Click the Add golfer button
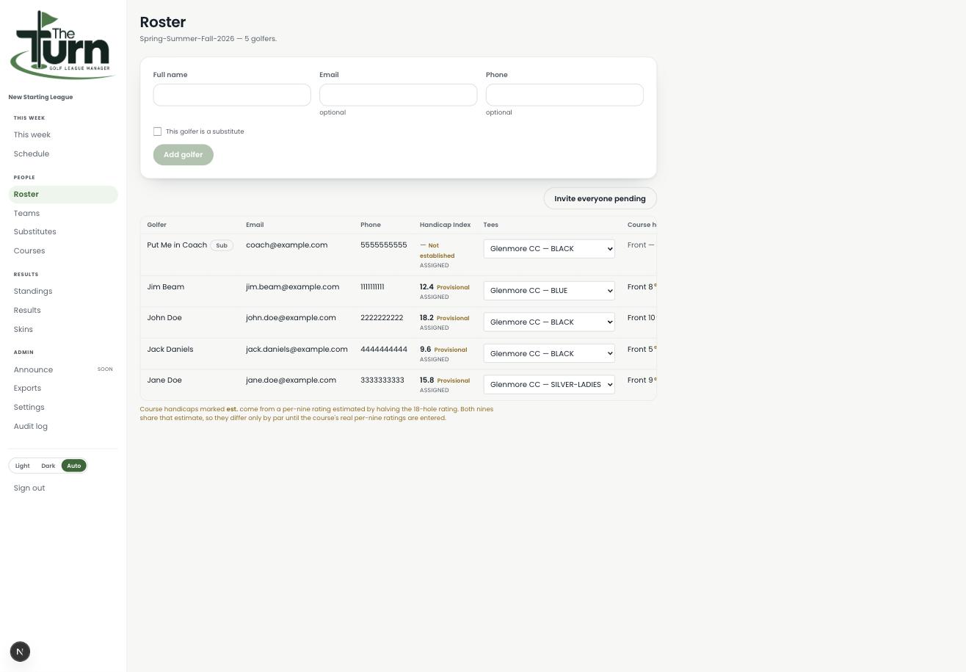Screen dimensions: 966x672 click(x=184, y=155)
